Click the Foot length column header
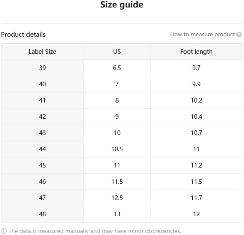Image resolution: width=244 pixels, height=235 pixels. point(196,52)
